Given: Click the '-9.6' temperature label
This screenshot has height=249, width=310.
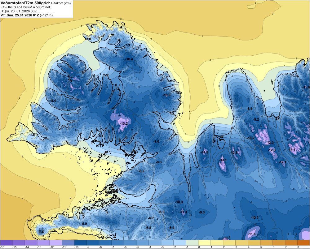Looking at the screenshot, I should point(156,141).
